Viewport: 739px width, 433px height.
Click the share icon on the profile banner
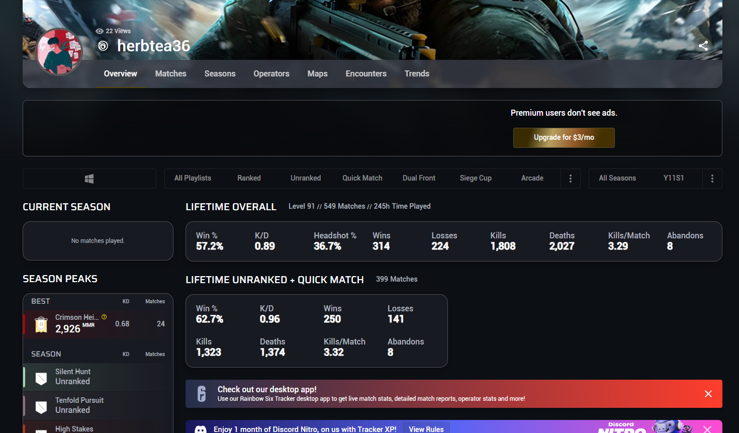pos(703,46)
